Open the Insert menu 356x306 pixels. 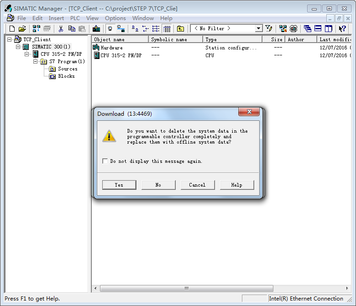click(56, 18)
